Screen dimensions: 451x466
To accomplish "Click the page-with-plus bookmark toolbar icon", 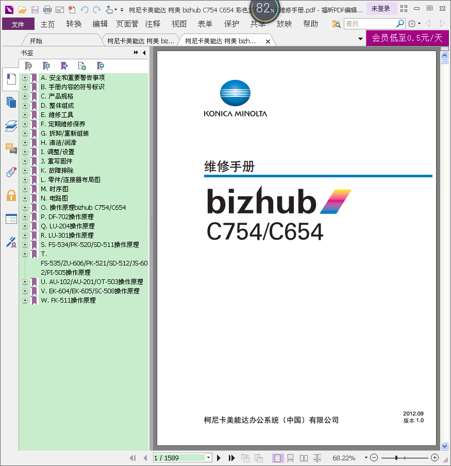I will coord(82,65).
